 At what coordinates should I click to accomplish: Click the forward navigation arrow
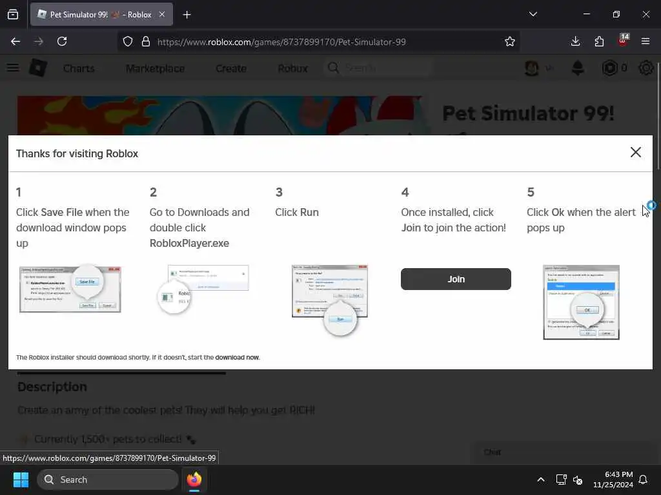39,42
